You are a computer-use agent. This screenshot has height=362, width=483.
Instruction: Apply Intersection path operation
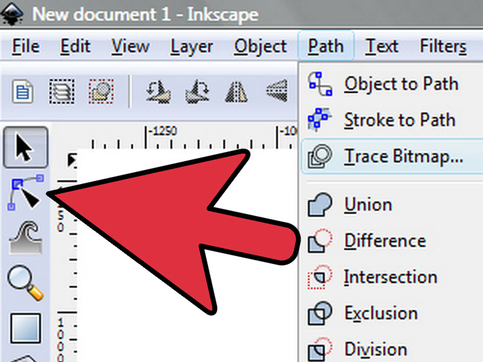(391, 277)
